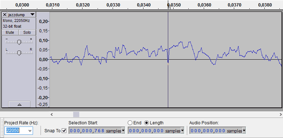Open the jazzdump track dropdown menu
This screenshot has width=283, height=138.
[32, 14]
